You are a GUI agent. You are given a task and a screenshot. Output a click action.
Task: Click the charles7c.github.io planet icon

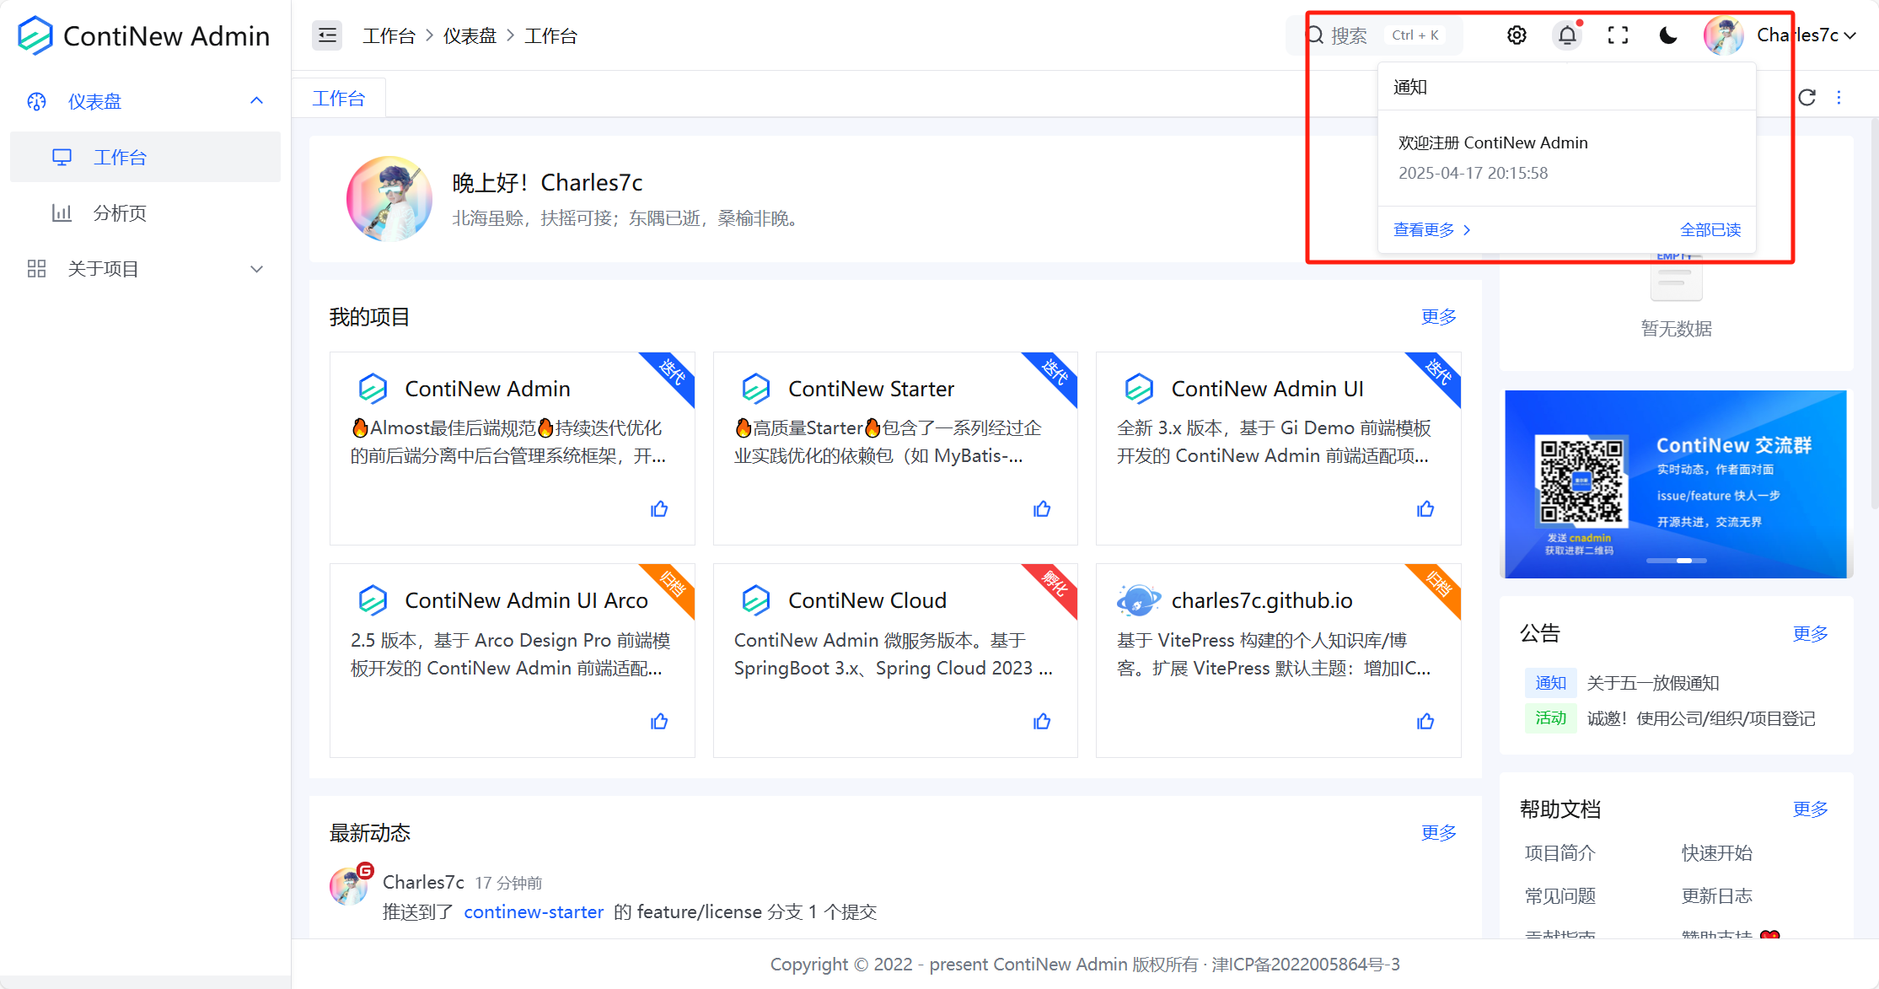(1139, 600)
